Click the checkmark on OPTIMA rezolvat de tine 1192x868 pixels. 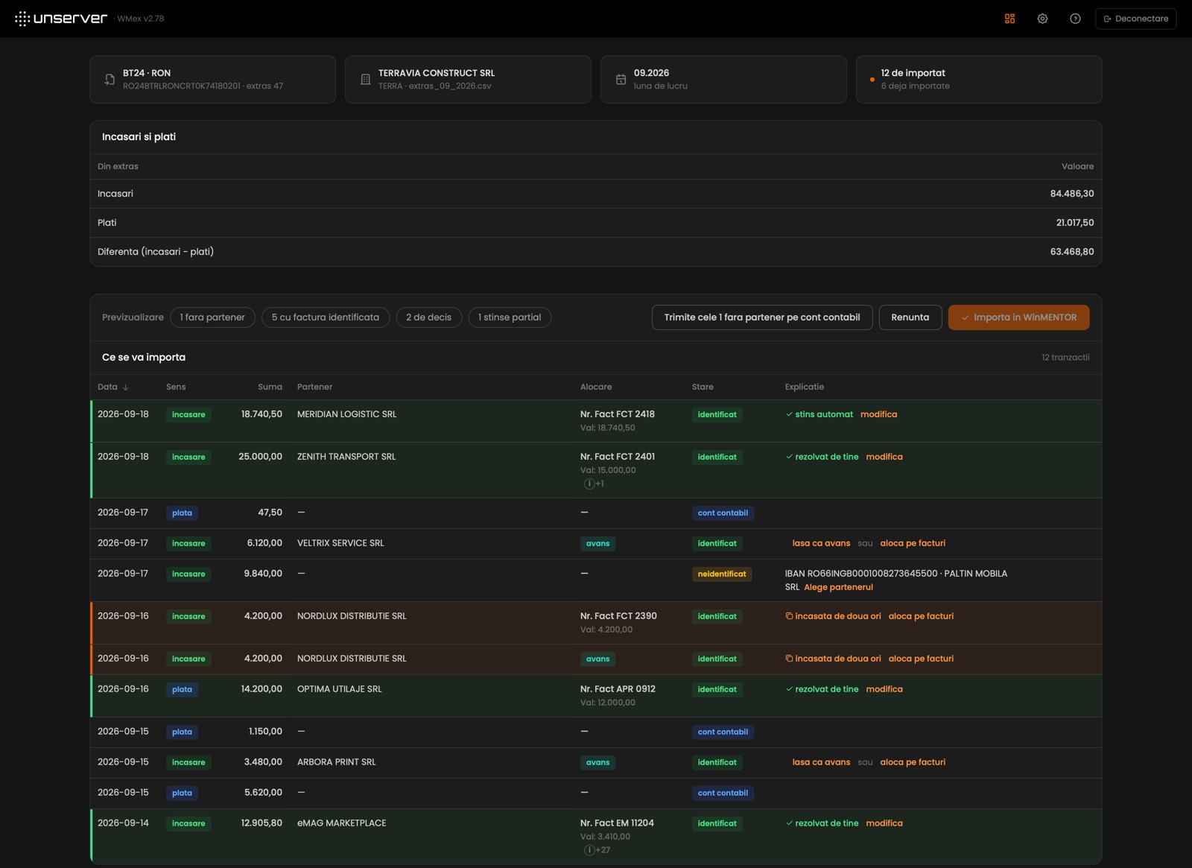tap(789, 689)
